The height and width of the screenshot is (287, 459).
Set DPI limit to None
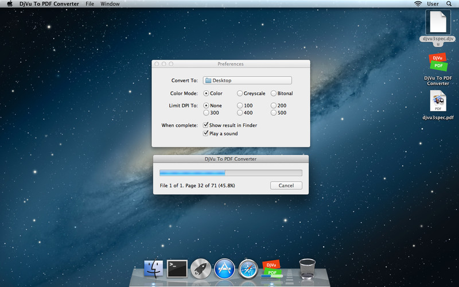(x=206, y=106)
